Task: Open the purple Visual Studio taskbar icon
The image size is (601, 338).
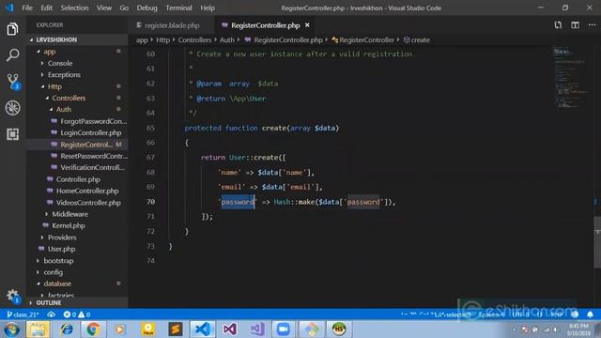Action: (229, 330)
